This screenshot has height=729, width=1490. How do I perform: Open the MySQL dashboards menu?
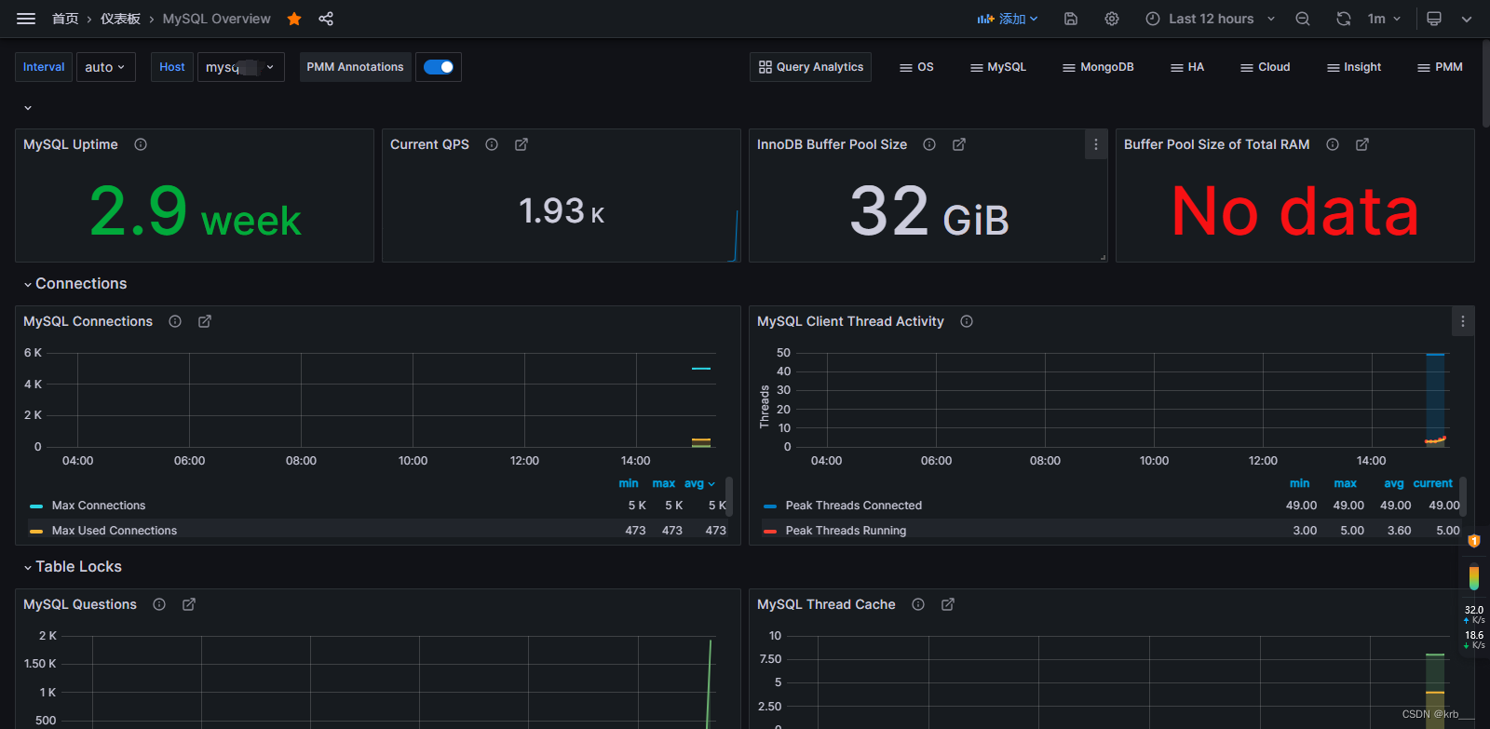[998, 67]
